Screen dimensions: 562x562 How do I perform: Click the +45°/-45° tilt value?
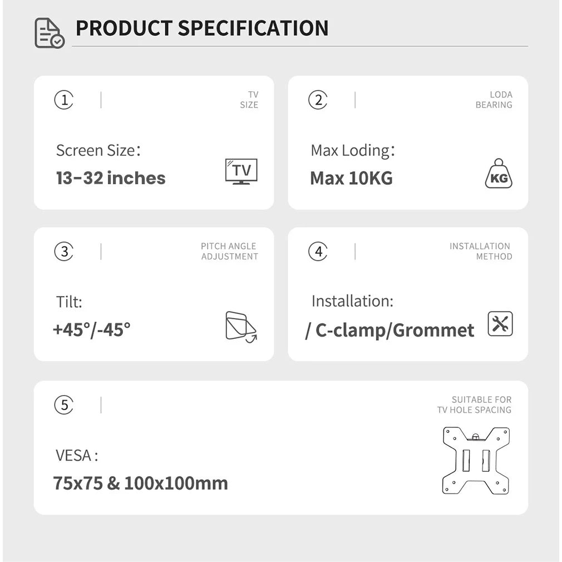[92, 329]
